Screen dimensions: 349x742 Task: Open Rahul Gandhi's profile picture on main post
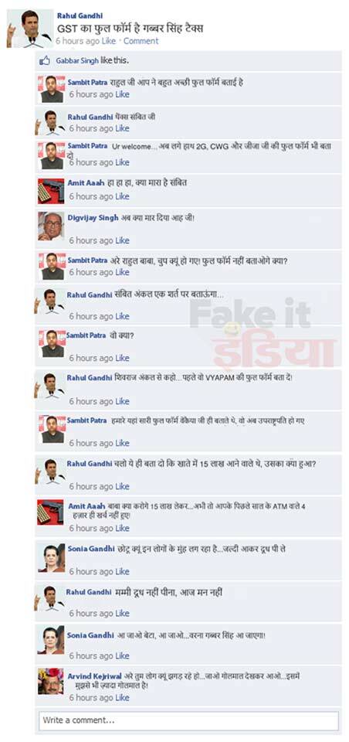29,29
